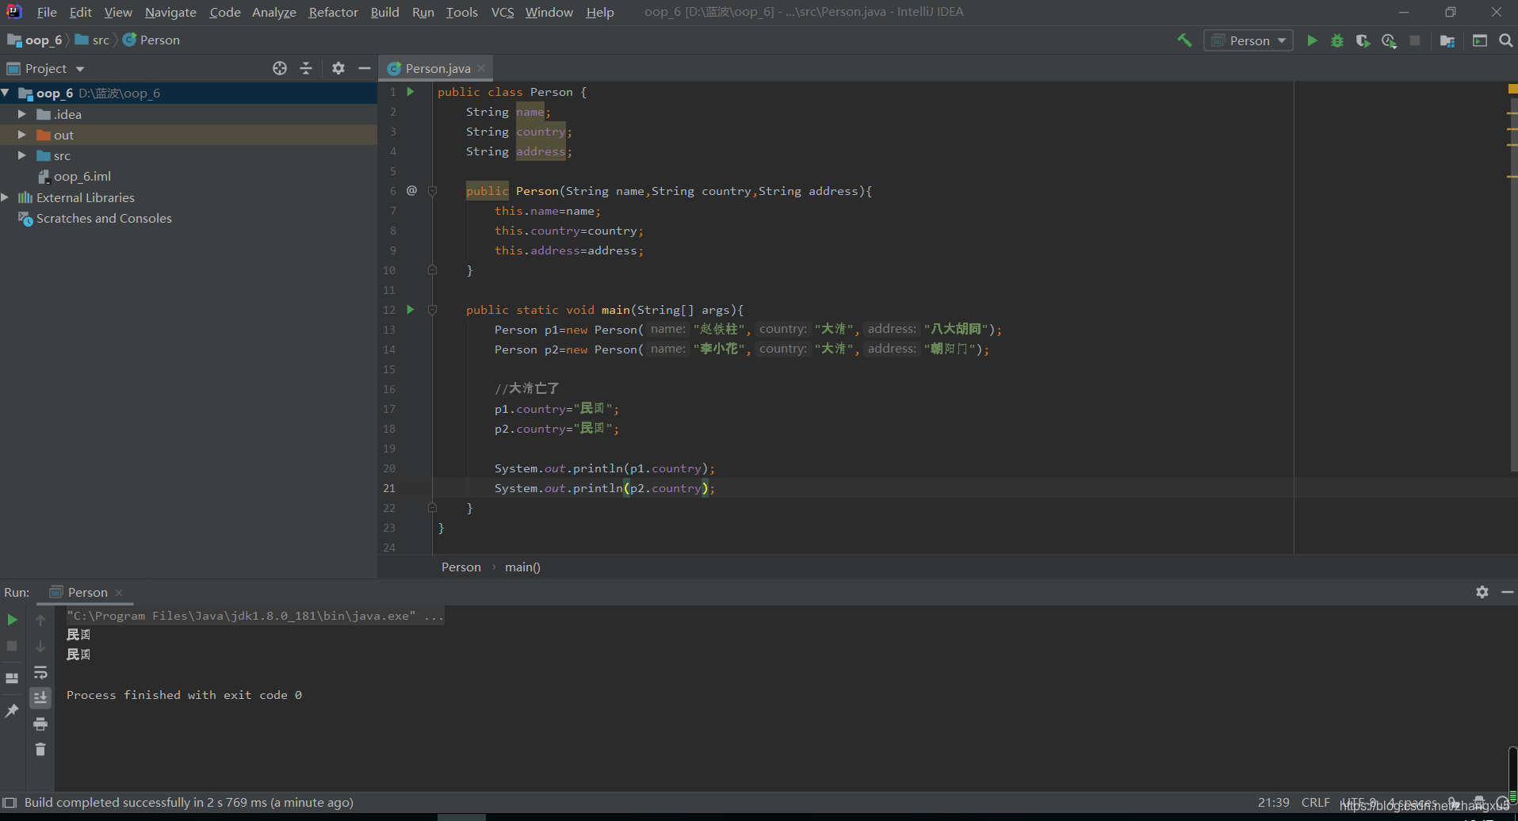Hide the Project tool window
The image size is (1518, 821).
365,68
